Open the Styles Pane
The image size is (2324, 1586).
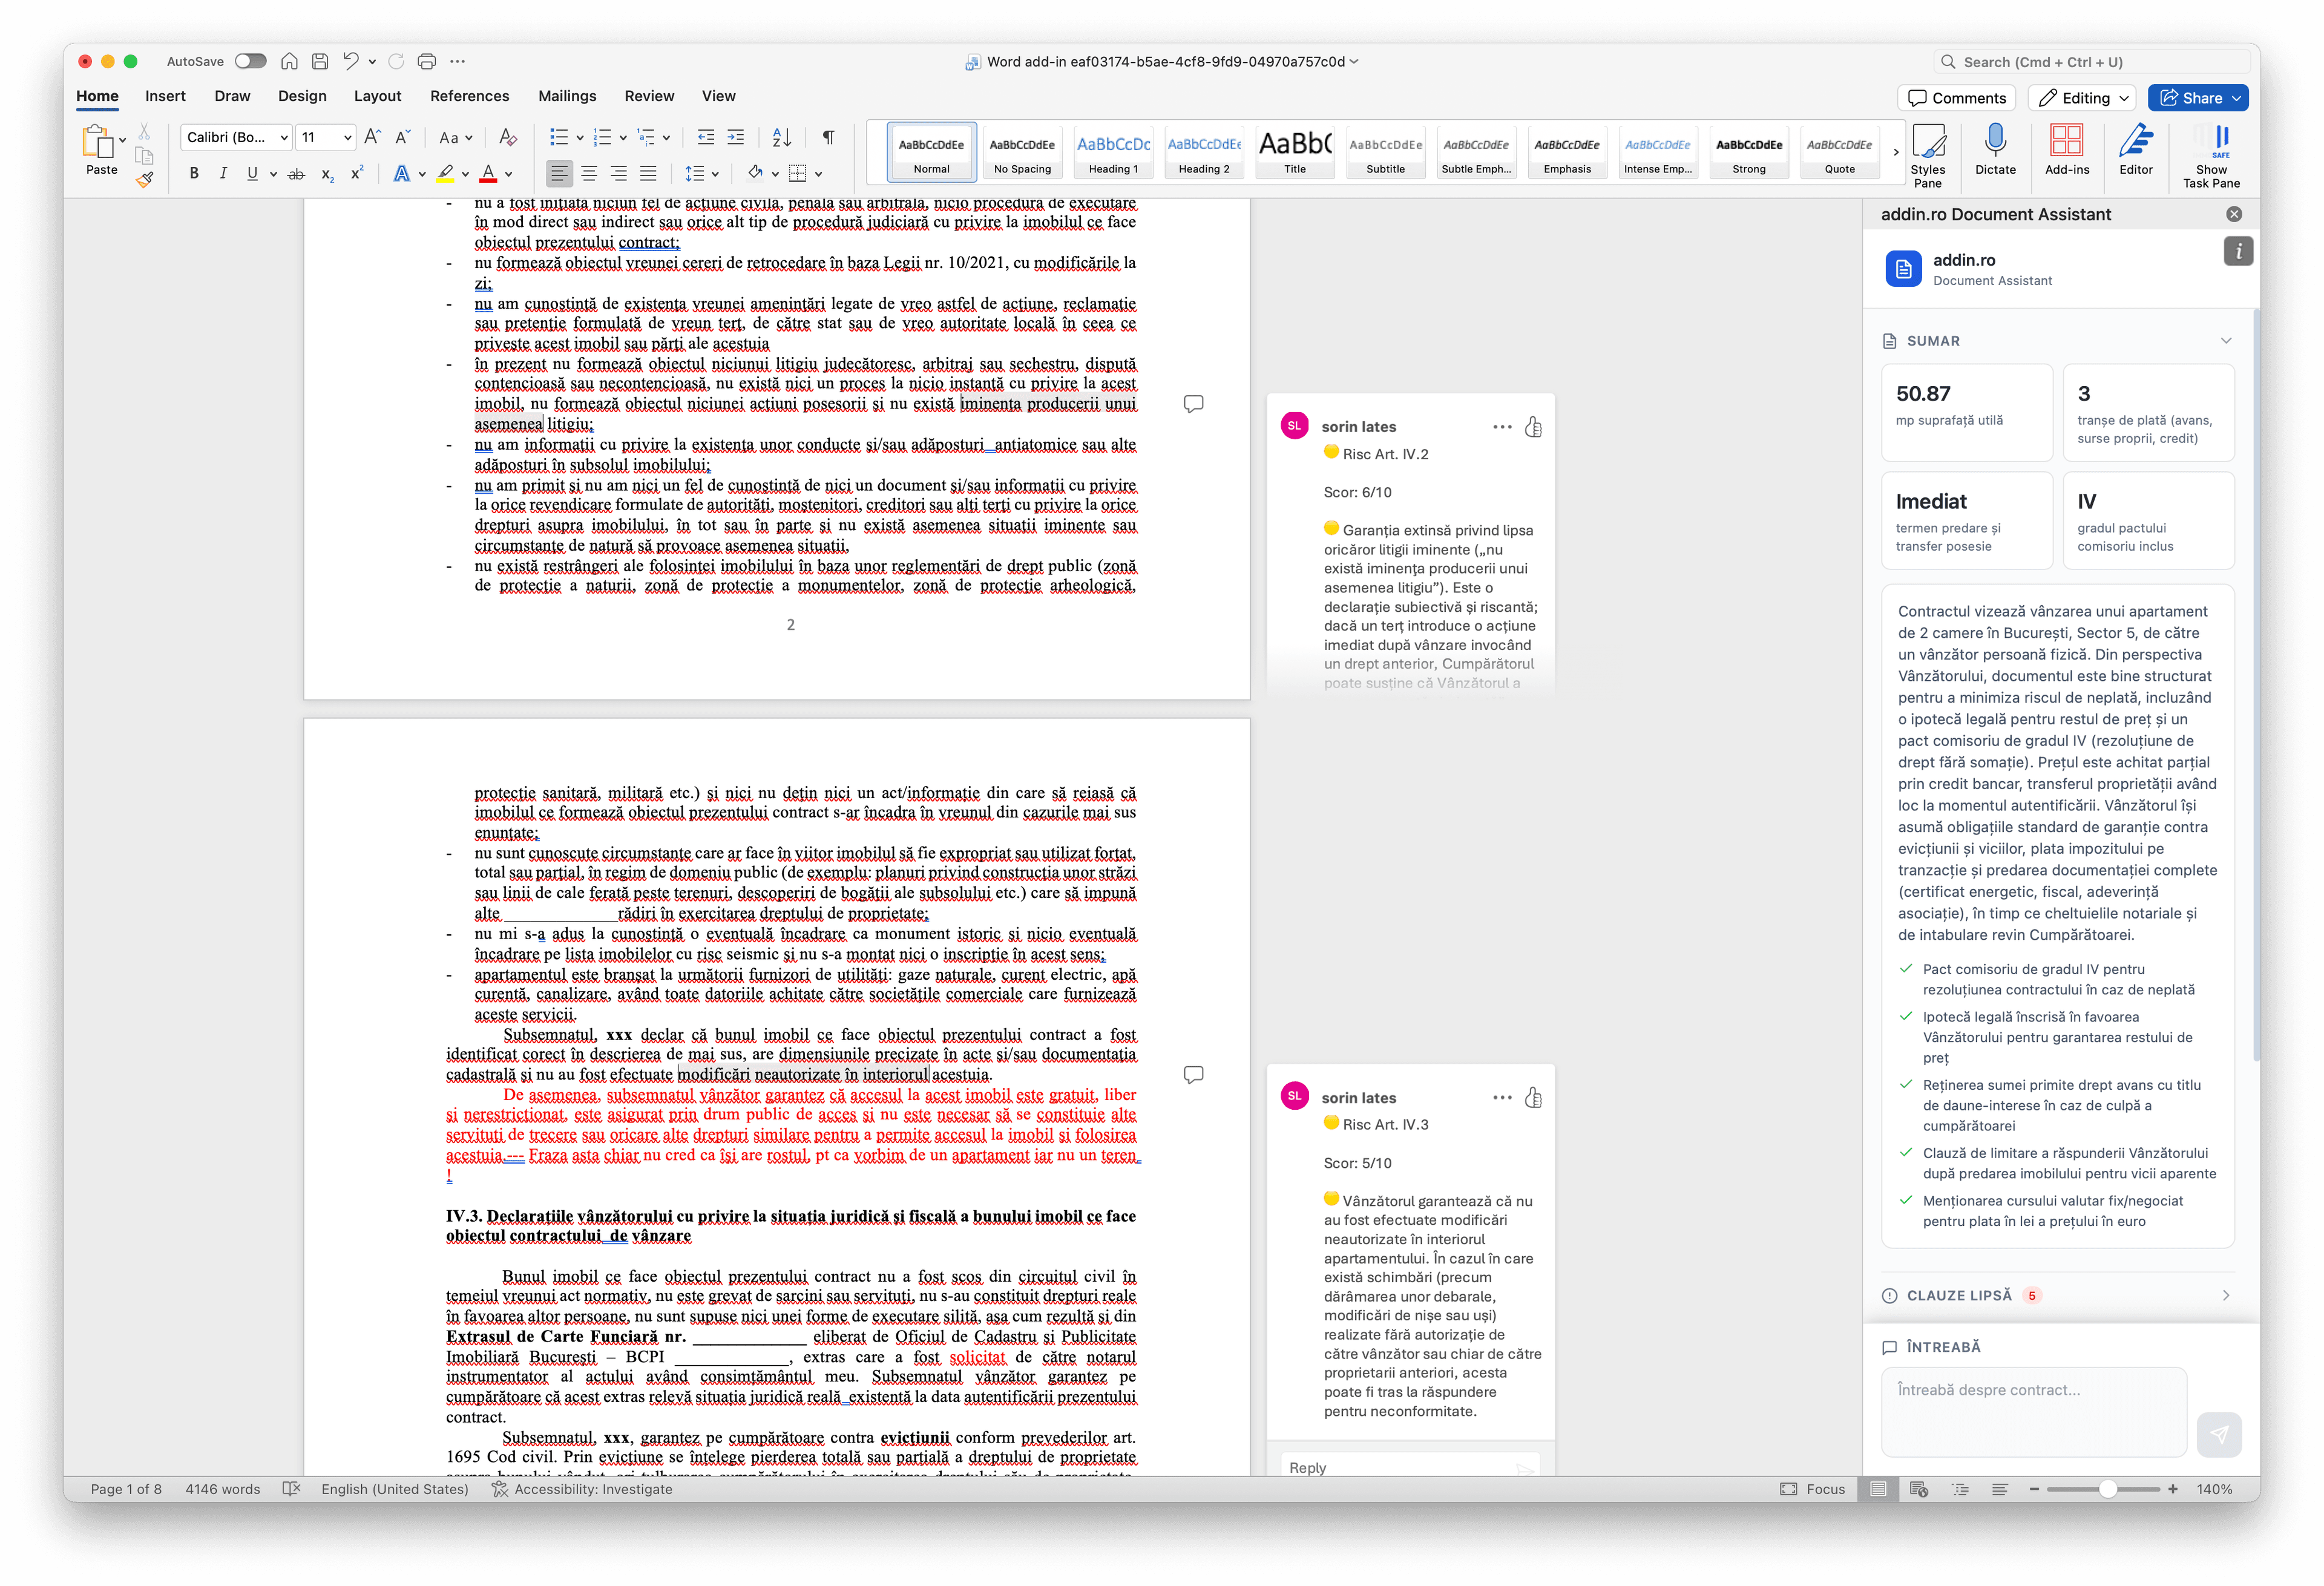coord(1928,152)
